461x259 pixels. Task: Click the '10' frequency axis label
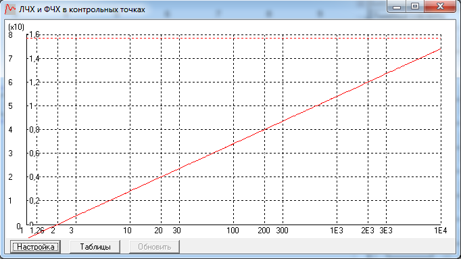tap(127, 231)
